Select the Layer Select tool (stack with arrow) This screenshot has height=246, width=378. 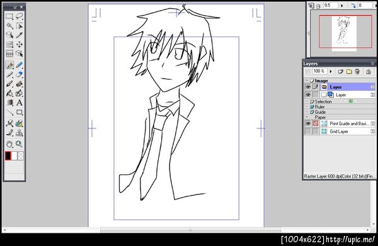point(9,35)
